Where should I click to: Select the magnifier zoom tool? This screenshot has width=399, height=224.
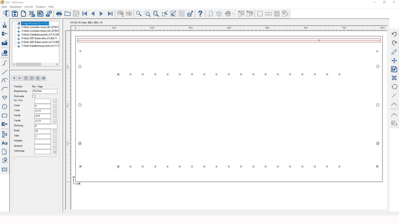click(x=139, y=14)
